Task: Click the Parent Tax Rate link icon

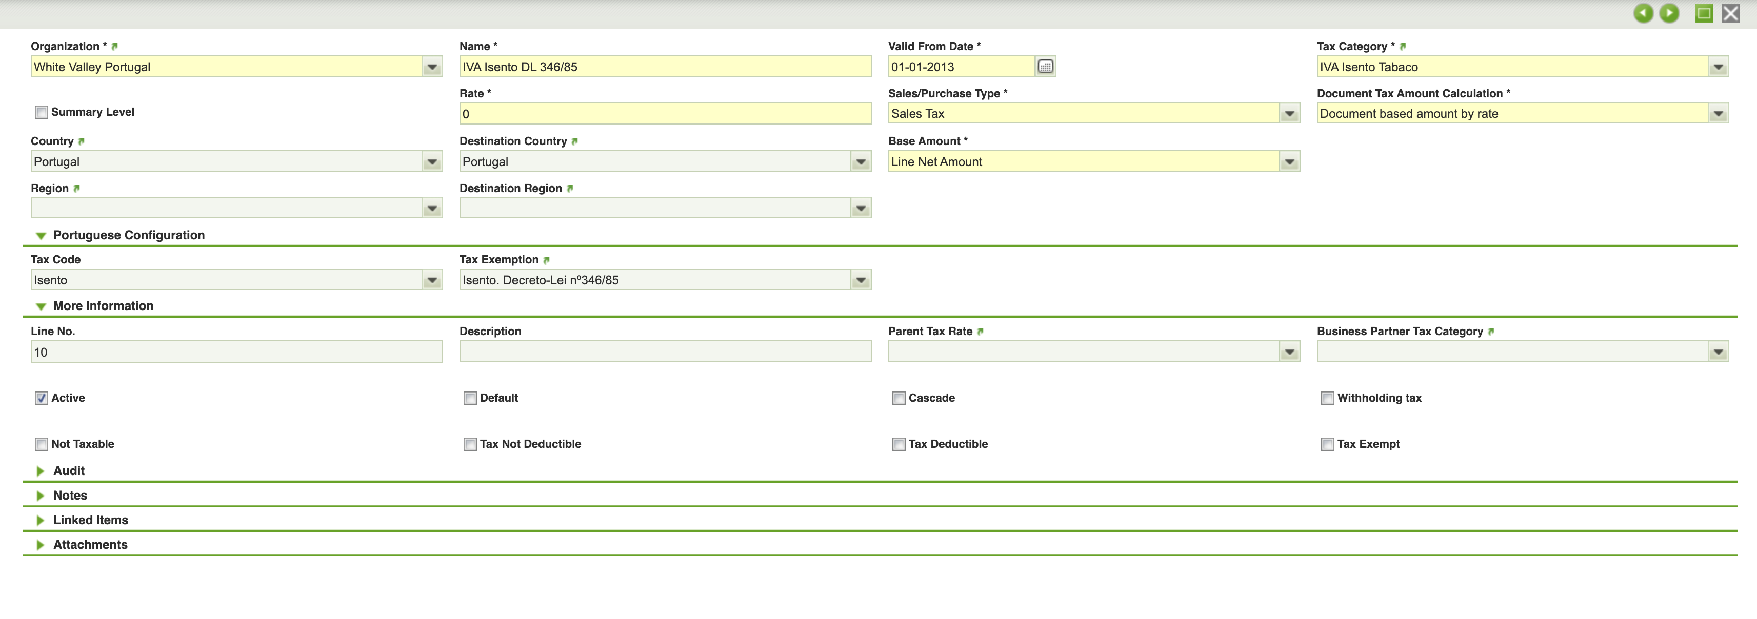Action: click(x=980, y=332)
